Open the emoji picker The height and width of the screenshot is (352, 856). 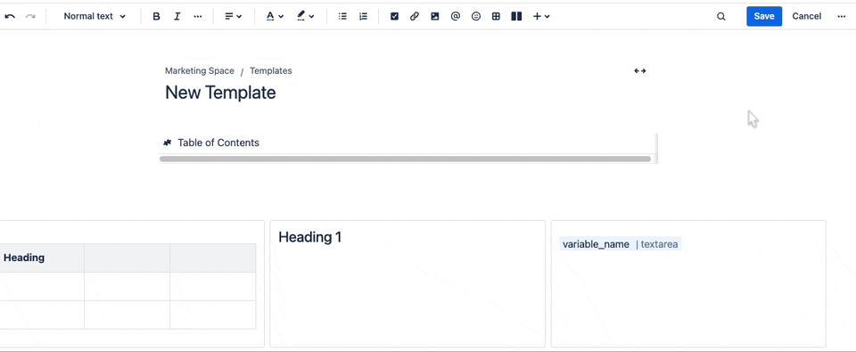pos(476,16)
